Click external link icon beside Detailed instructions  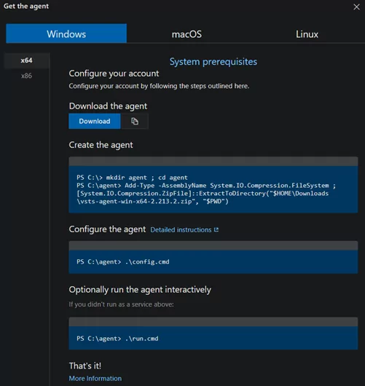216,229
